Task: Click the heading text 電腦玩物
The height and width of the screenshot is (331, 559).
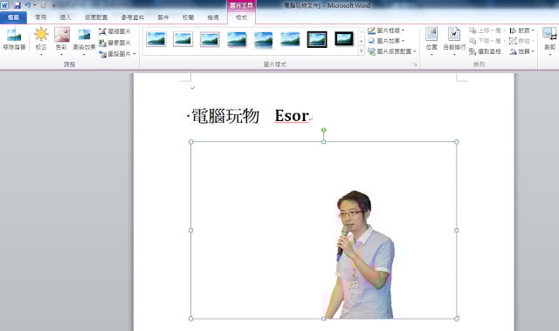Action: [x=225, y=116]
